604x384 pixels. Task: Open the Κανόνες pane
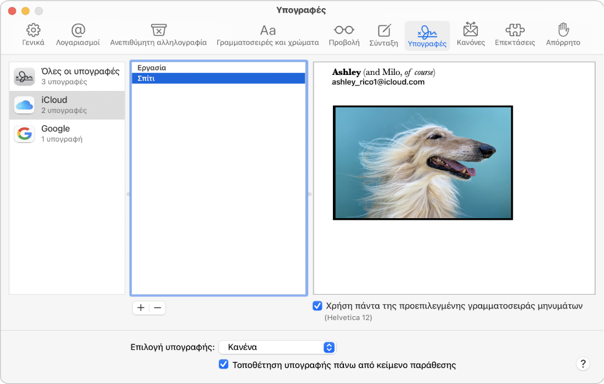[x=471, y=35]
